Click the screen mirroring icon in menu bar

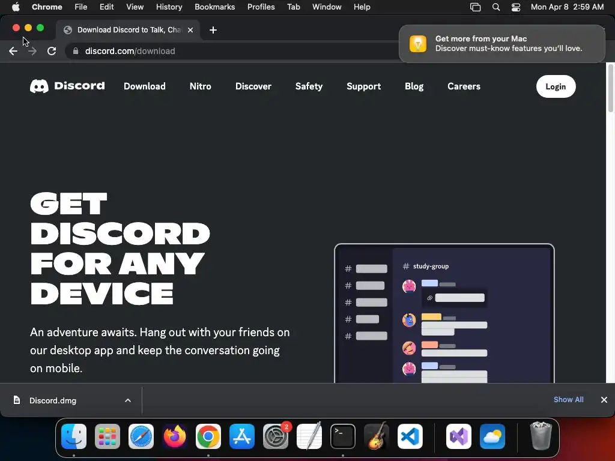pos(476,7)
